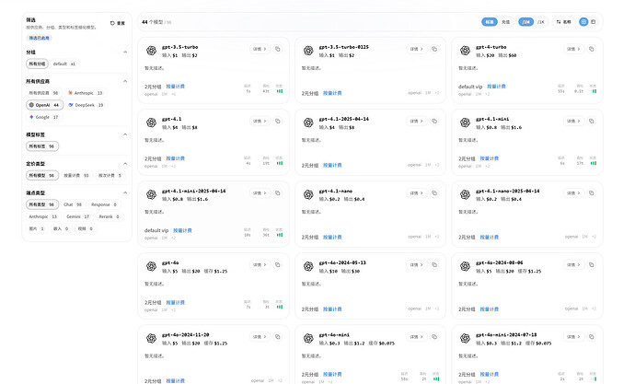The width and height of the screenshot is (635, 384).
Task: Select all providers chip with count 98
Action: click(44, 93)
